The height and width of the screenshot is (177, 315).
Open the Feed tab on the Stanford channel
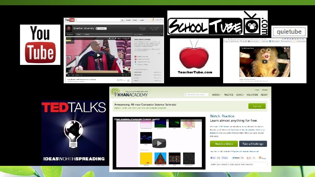pos(79,34)
